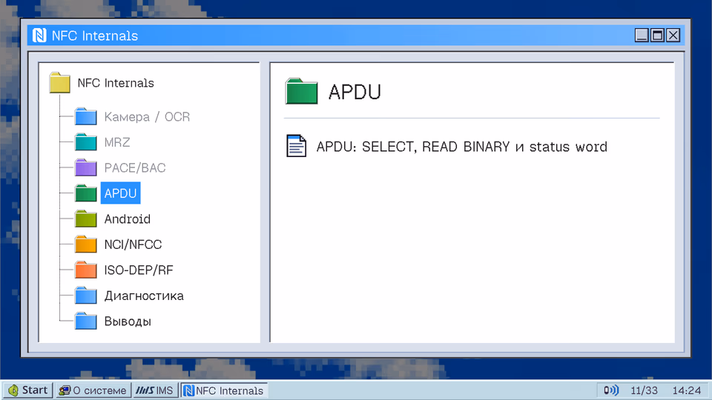This screenshot has width=712, height=400.
Task: Click the green APDU folder icon in tree
Action: click(x=86, y=193)
